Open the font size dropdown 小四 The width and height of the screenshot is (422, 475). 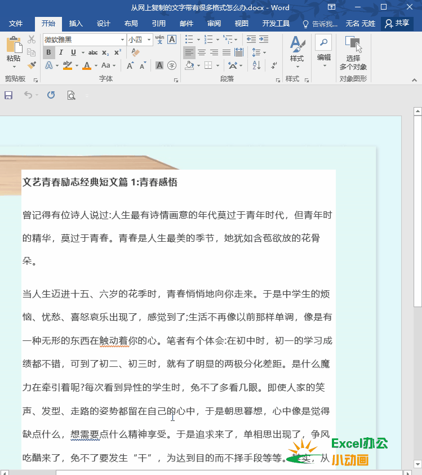[x=149, y=39]
